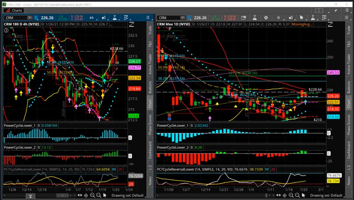The height and width of the screenshot is (200, 354).
Task: Open grid layout selector at top right
Action: (319, 10)
